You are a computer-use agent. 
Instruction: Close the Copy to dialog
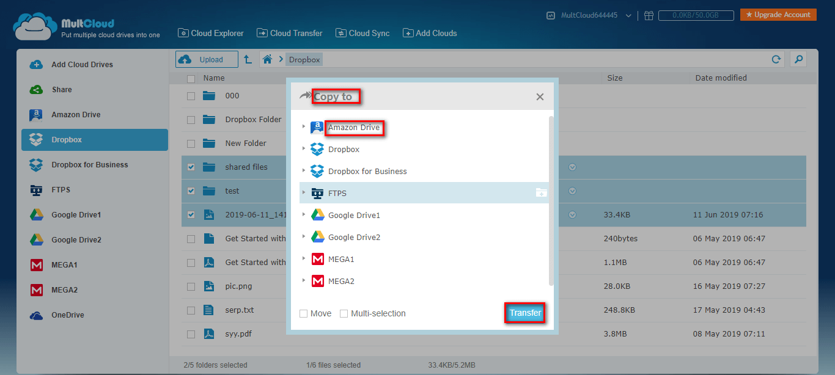(540, 97)
